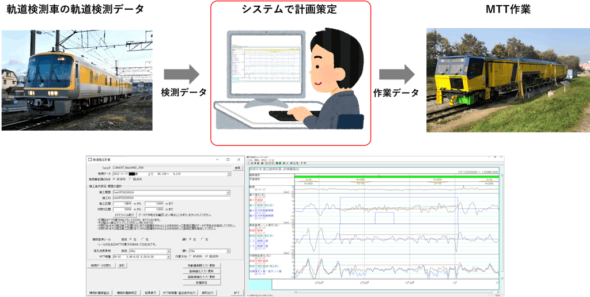
Task: Expand the 施工履歴 dropdown
Action: click(228, 192)
